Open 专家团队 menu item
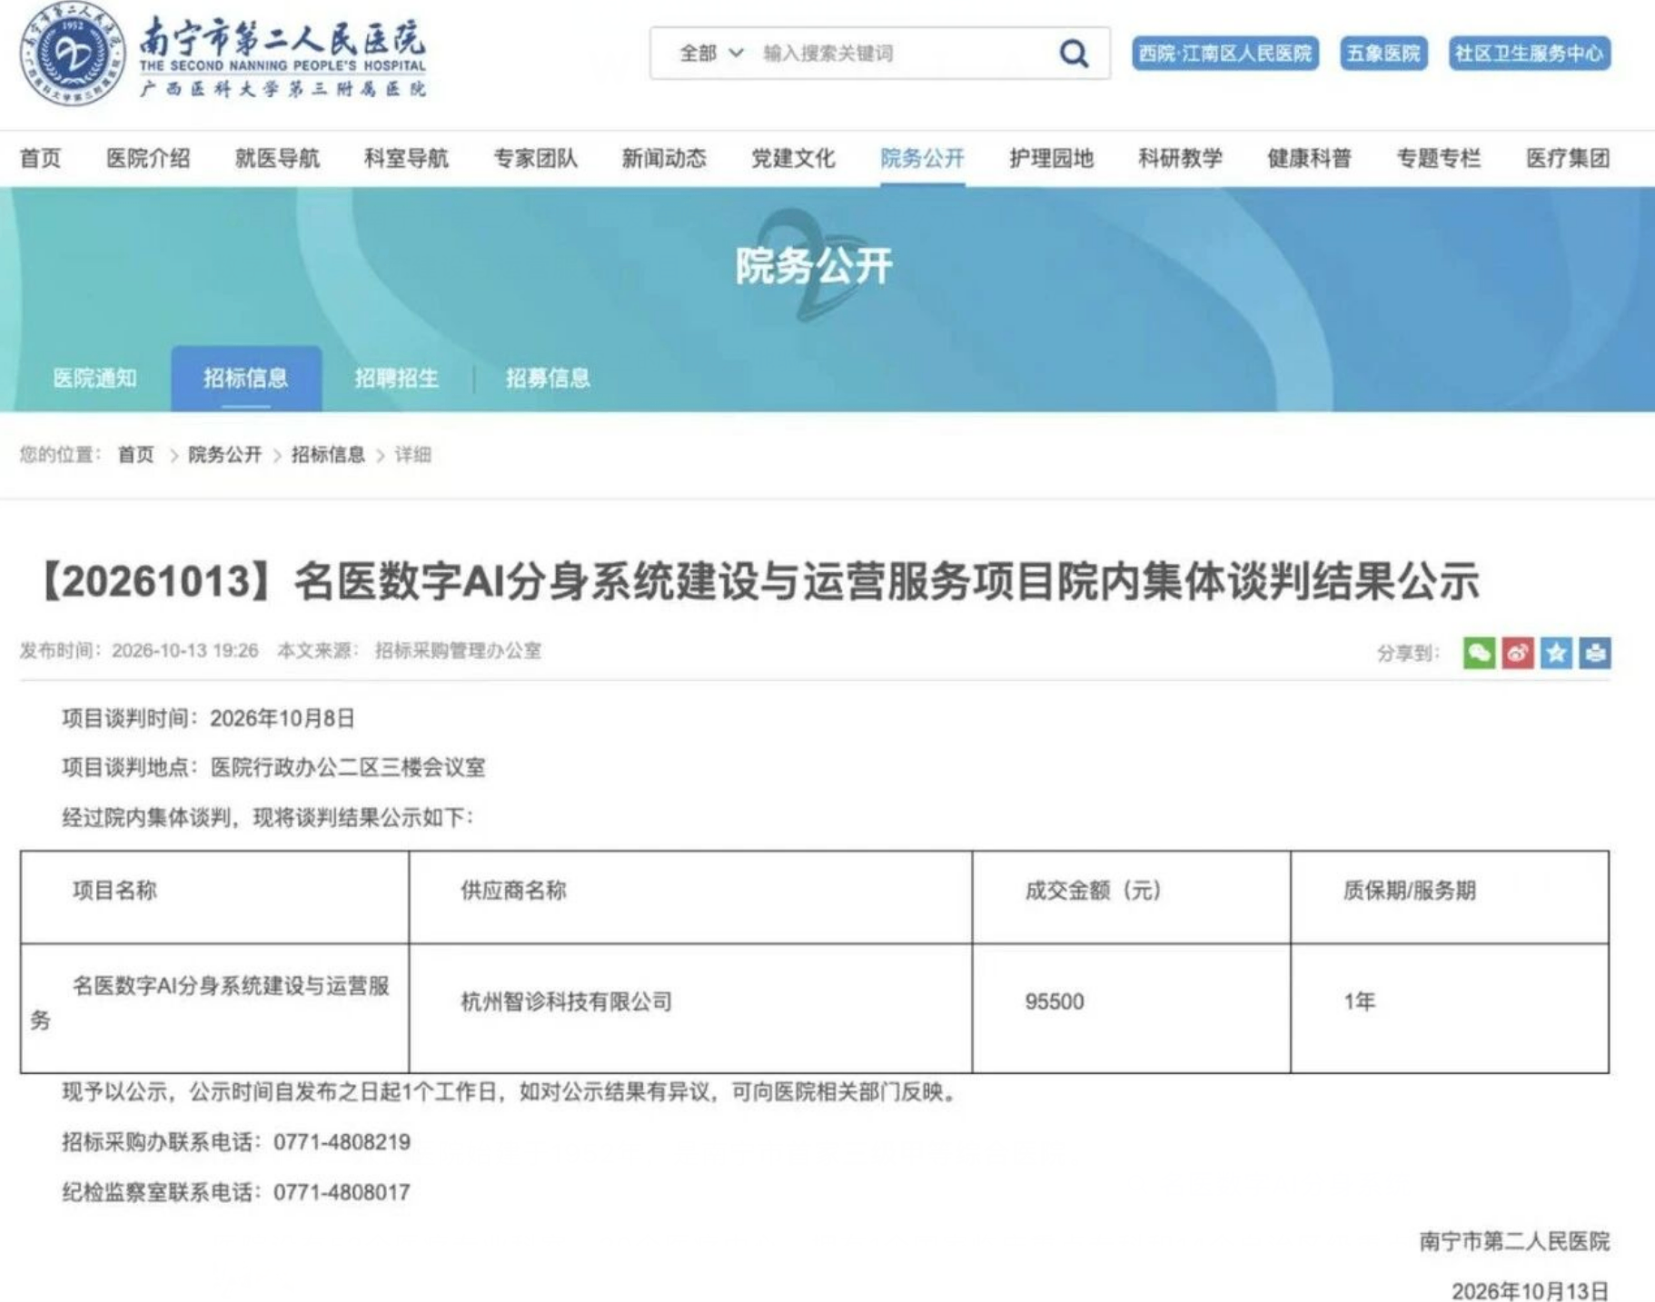Image resolution: width=1655 pixels, height=1302 pixels. [535, 159]
